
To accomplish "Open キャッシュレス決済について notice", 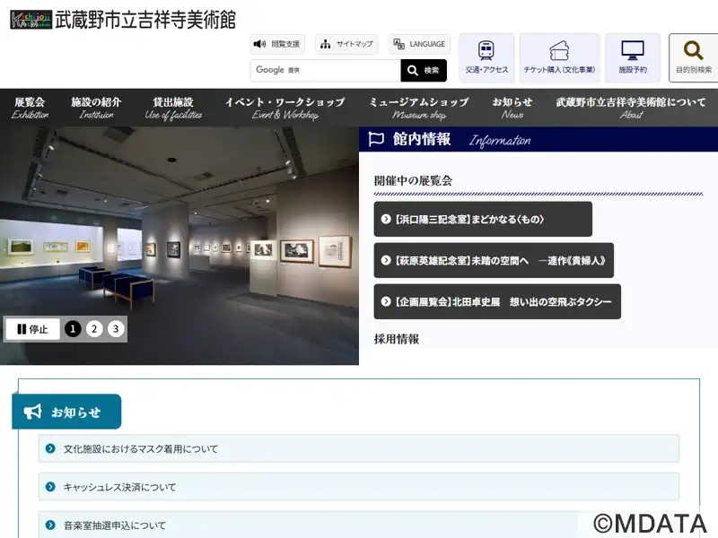I will click(x=358, y=487).
